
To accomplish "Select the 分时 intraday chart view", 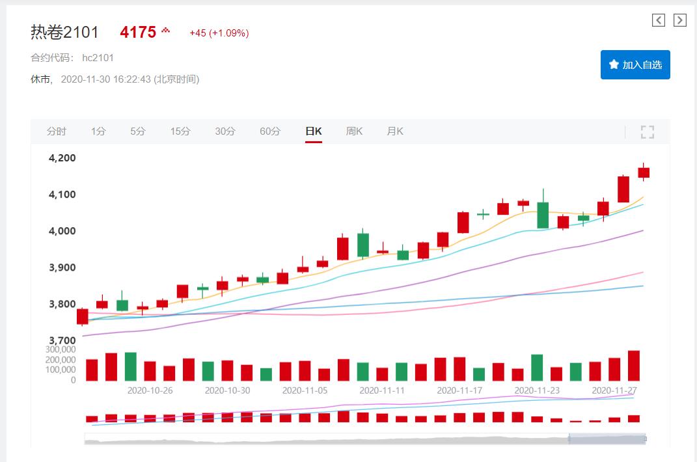I will [57, 131].
